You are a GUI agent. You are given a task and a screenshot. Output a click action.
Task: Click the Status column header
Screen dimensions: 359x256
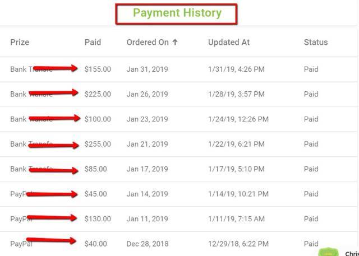(316, 42)
